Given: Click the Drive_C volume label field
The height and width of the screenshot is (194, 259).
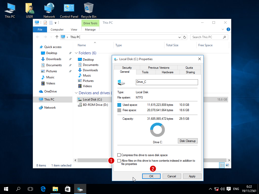Looking at the screenshot, I should pos(167,82).
